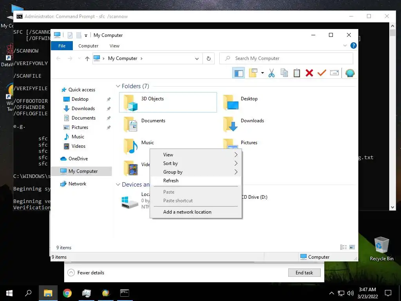
Task: Open Group by submenu in context menu
Action: point(196,172)
